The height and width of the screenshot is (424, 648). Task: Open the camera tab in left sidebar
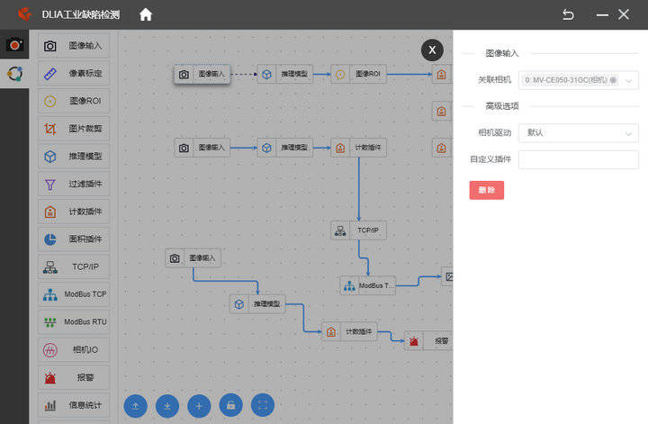pos(14,45)
